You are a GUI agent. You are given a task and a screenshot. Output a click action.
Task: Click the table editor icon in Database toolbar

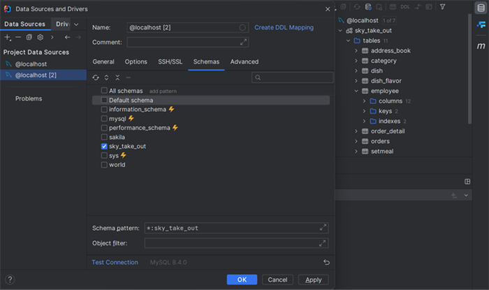point(393,7)
